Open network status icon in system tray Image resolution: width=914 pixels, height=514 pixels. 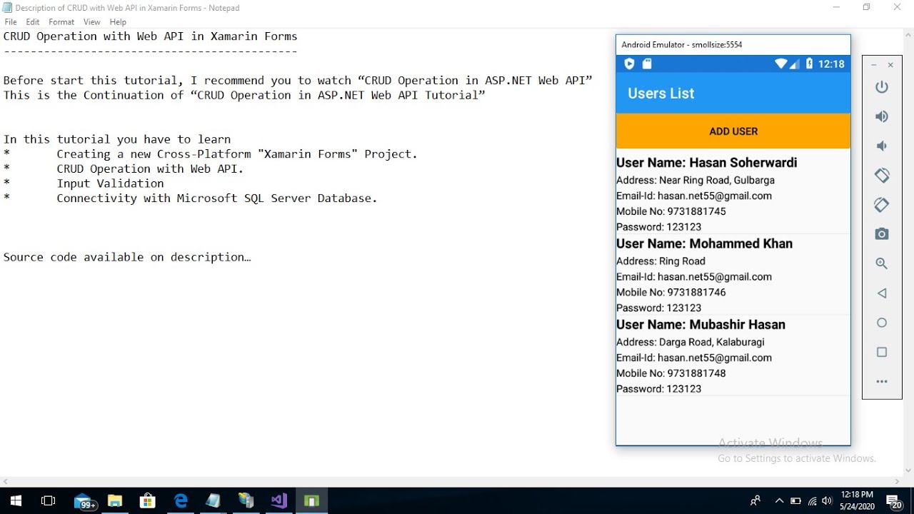tap(812, 501)
